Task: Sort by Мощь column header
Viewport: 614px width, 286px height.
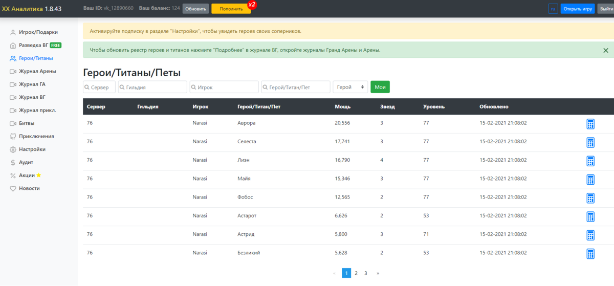Action: (x=342, y=106)
